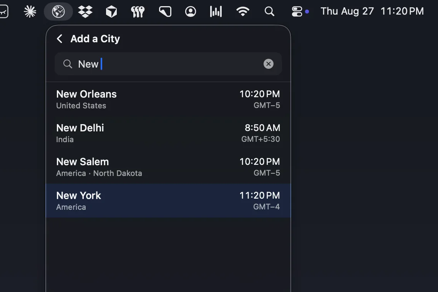Open the user account menu bar icon
The height and width of the screenshot is (292, 438).
click(x=191, y=12)
